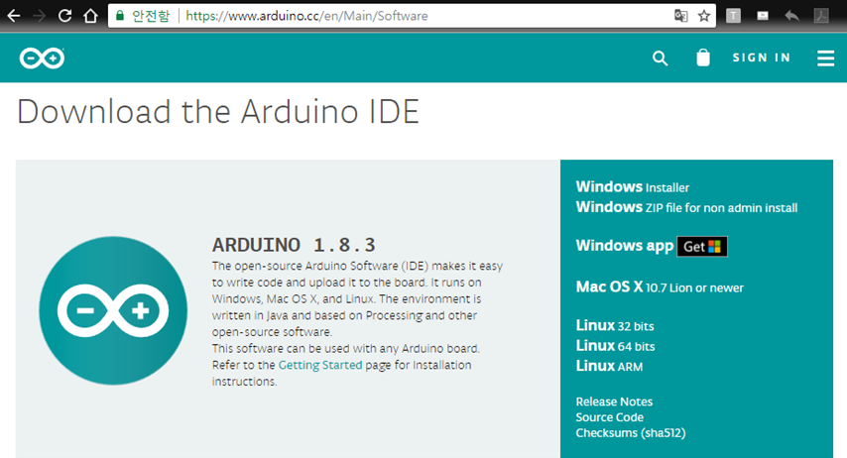This screenshot has width=847, height=458.
Task: Click the 안전함 secure label
Action: pos(151,16)
